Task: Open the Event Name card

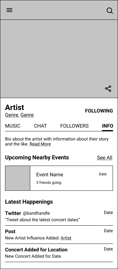Action: tap(59, 178)
